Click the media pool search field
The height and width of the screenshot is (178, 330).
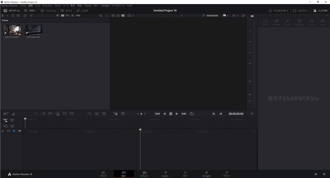[86, 16]
